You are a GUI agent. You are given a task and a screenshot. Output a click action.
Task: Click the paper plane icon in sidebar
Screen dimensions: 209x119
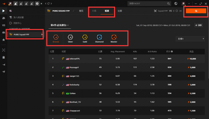tap(4, 72)
